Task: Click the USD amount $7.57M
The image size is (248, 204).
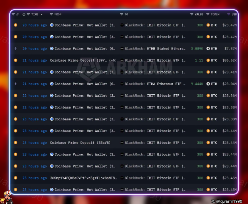Action: tap(230, 49)
